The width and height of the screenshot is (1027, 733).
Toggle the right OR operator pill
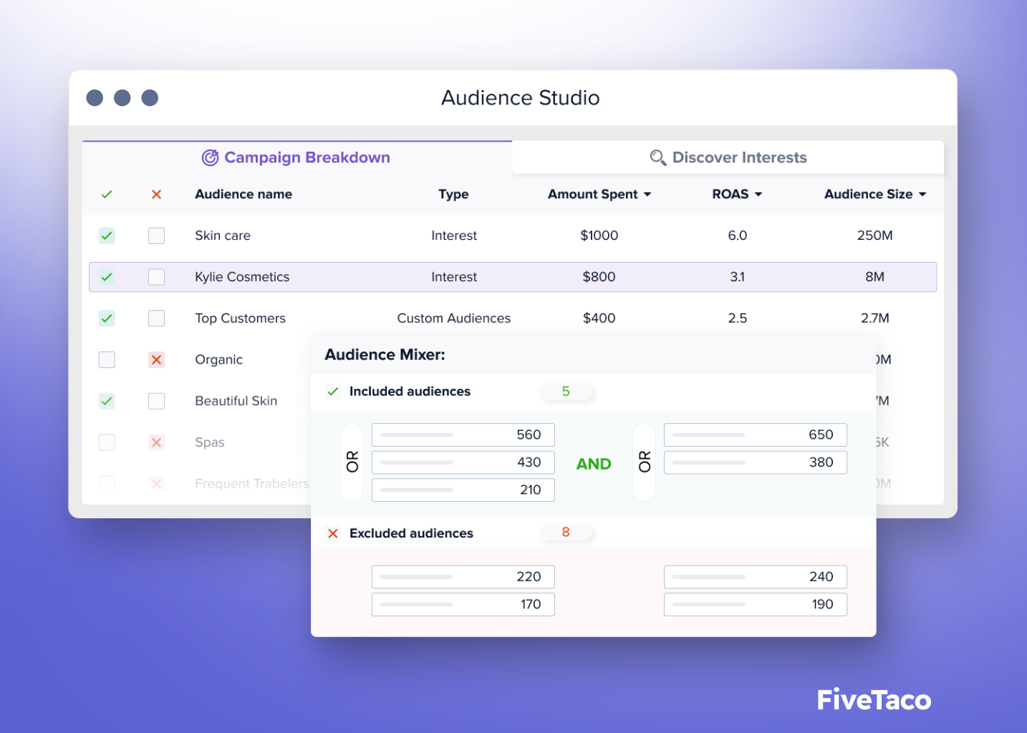point(644,462)
